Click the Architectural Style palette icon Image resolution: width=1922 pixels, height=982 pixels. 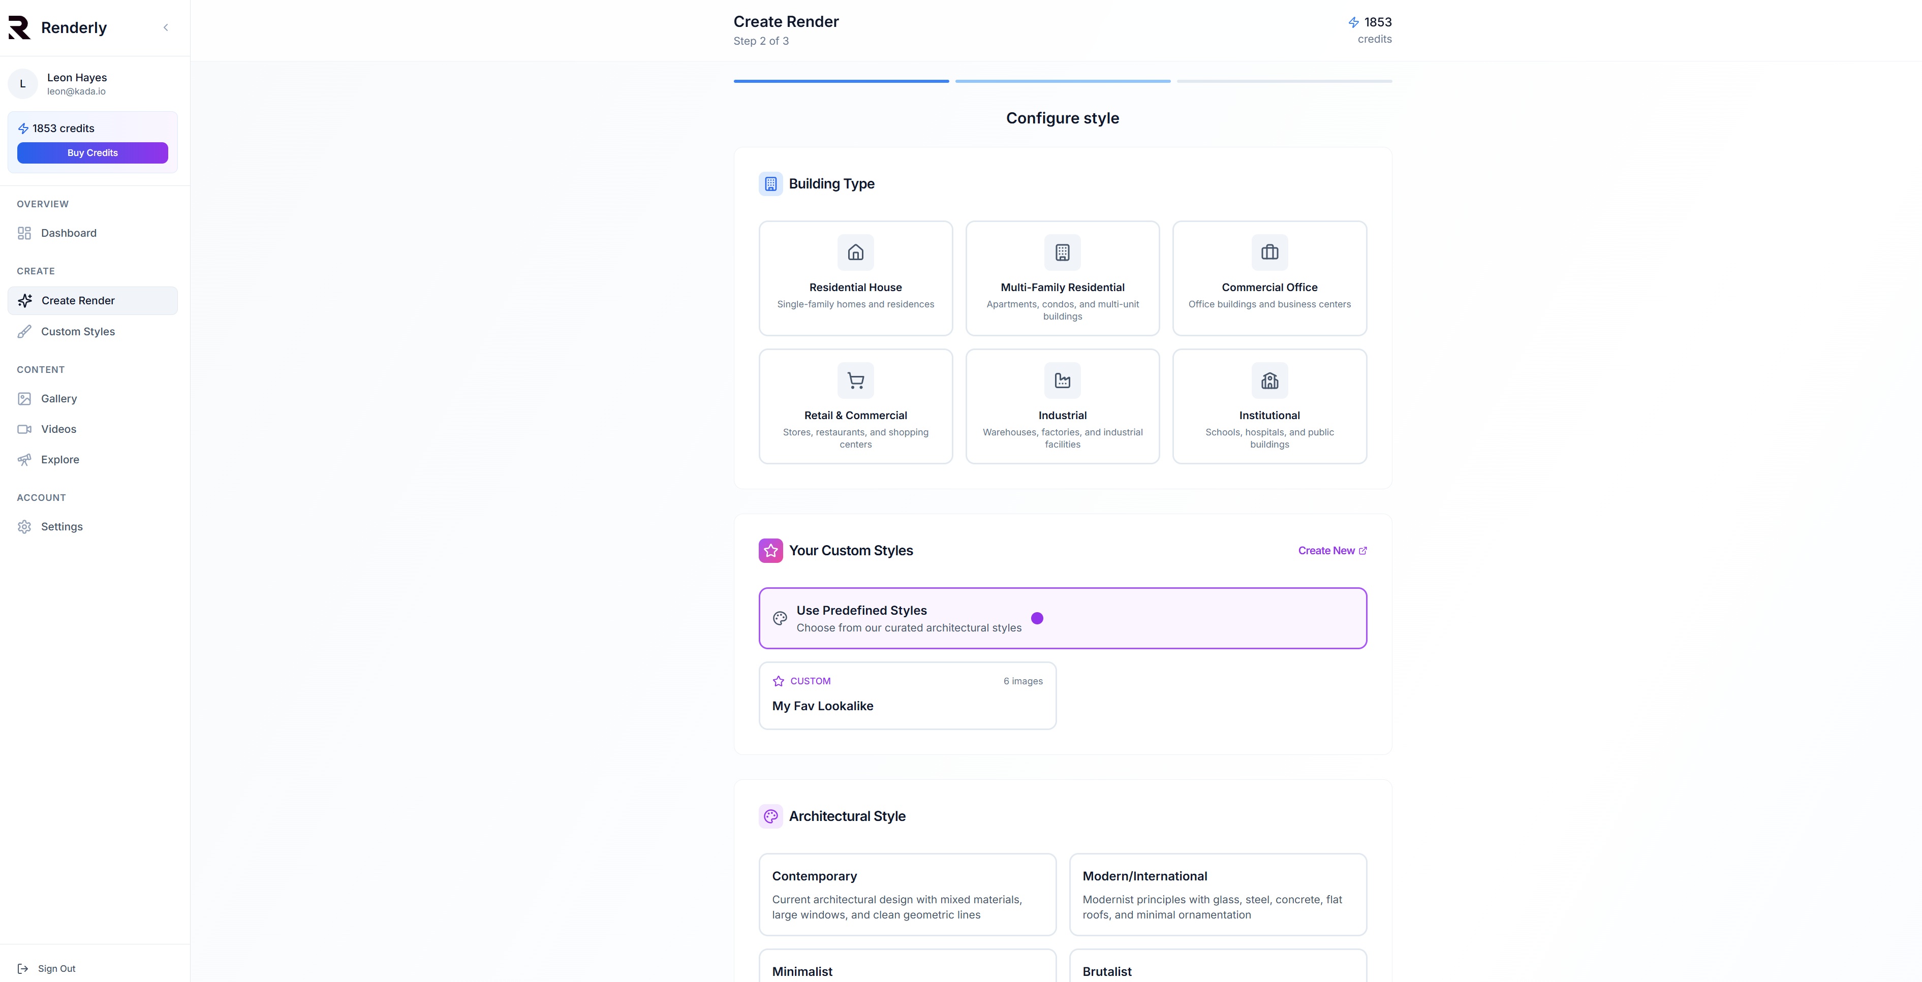[771, 816]
